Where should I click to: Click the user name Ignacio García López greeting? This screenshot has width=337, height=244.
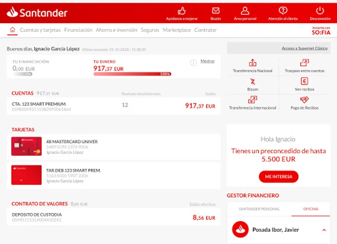[x=57, y=49]
